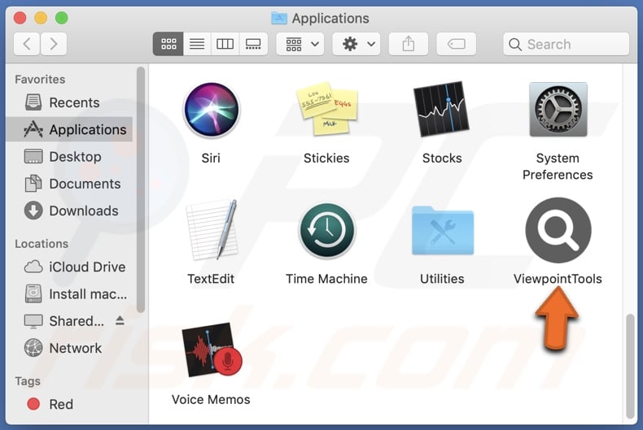This screenshot has width=643, height=430.
Task: Click the Time Machine label text
Action: [326, 279]
